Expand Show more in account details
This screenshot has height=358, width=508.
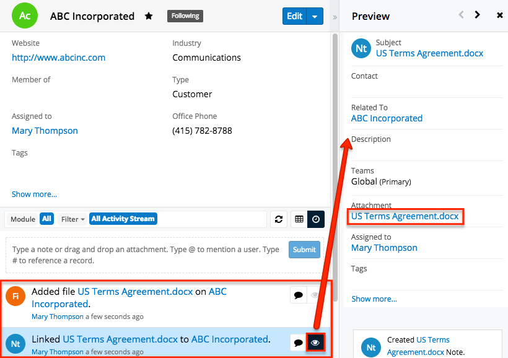(x=34, y=194)
